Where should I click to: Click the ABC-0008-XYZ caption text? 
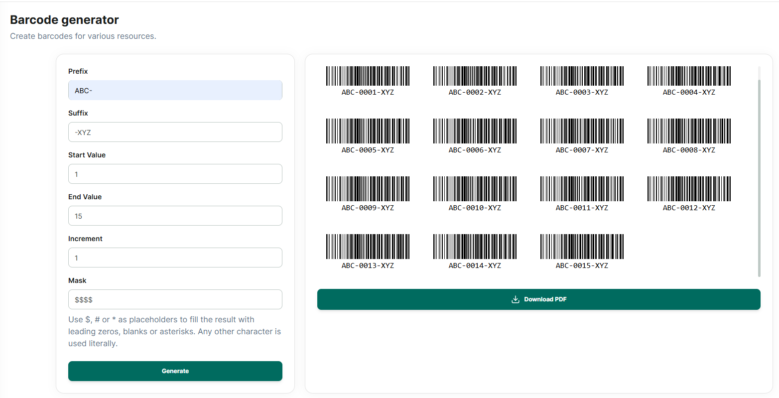(x=689, y=150)
